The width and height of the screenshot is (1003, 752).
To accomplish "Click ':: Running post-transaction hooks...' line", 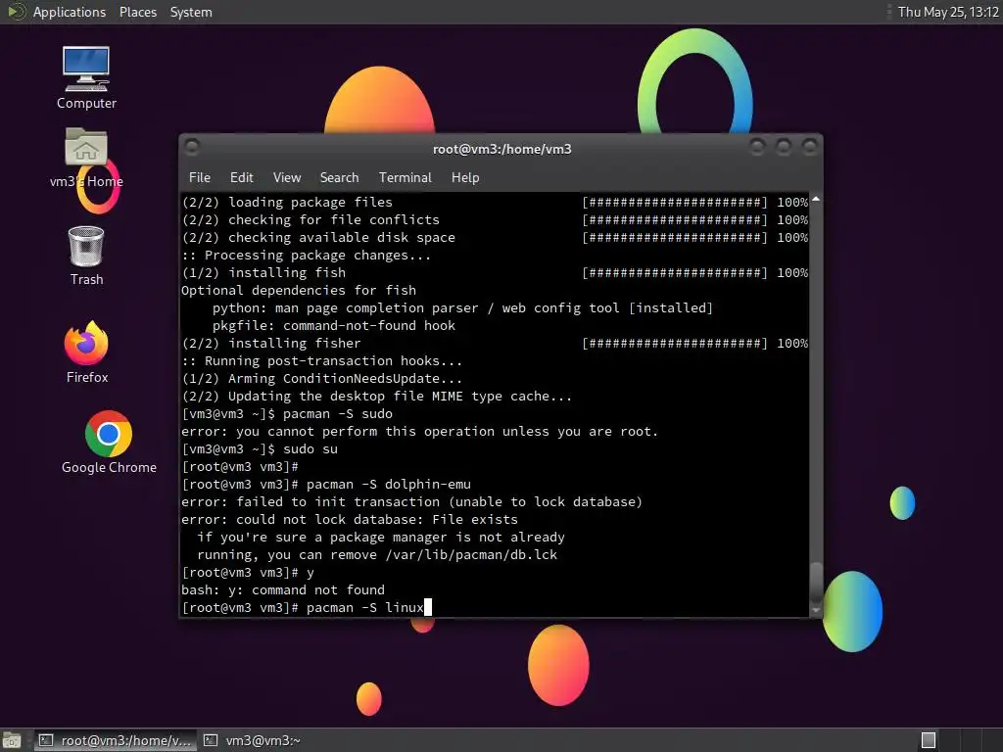I will 321,360.
